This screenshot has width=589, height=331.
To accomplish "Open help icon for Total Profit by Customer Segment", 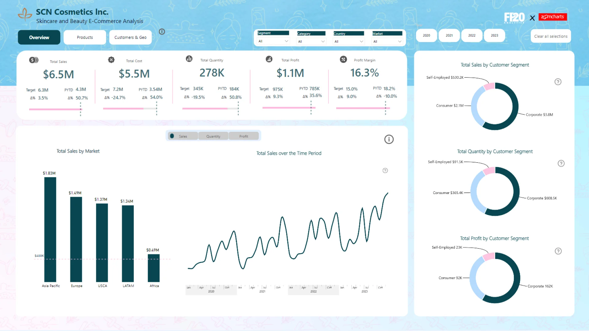I will (x=558, y=251).
